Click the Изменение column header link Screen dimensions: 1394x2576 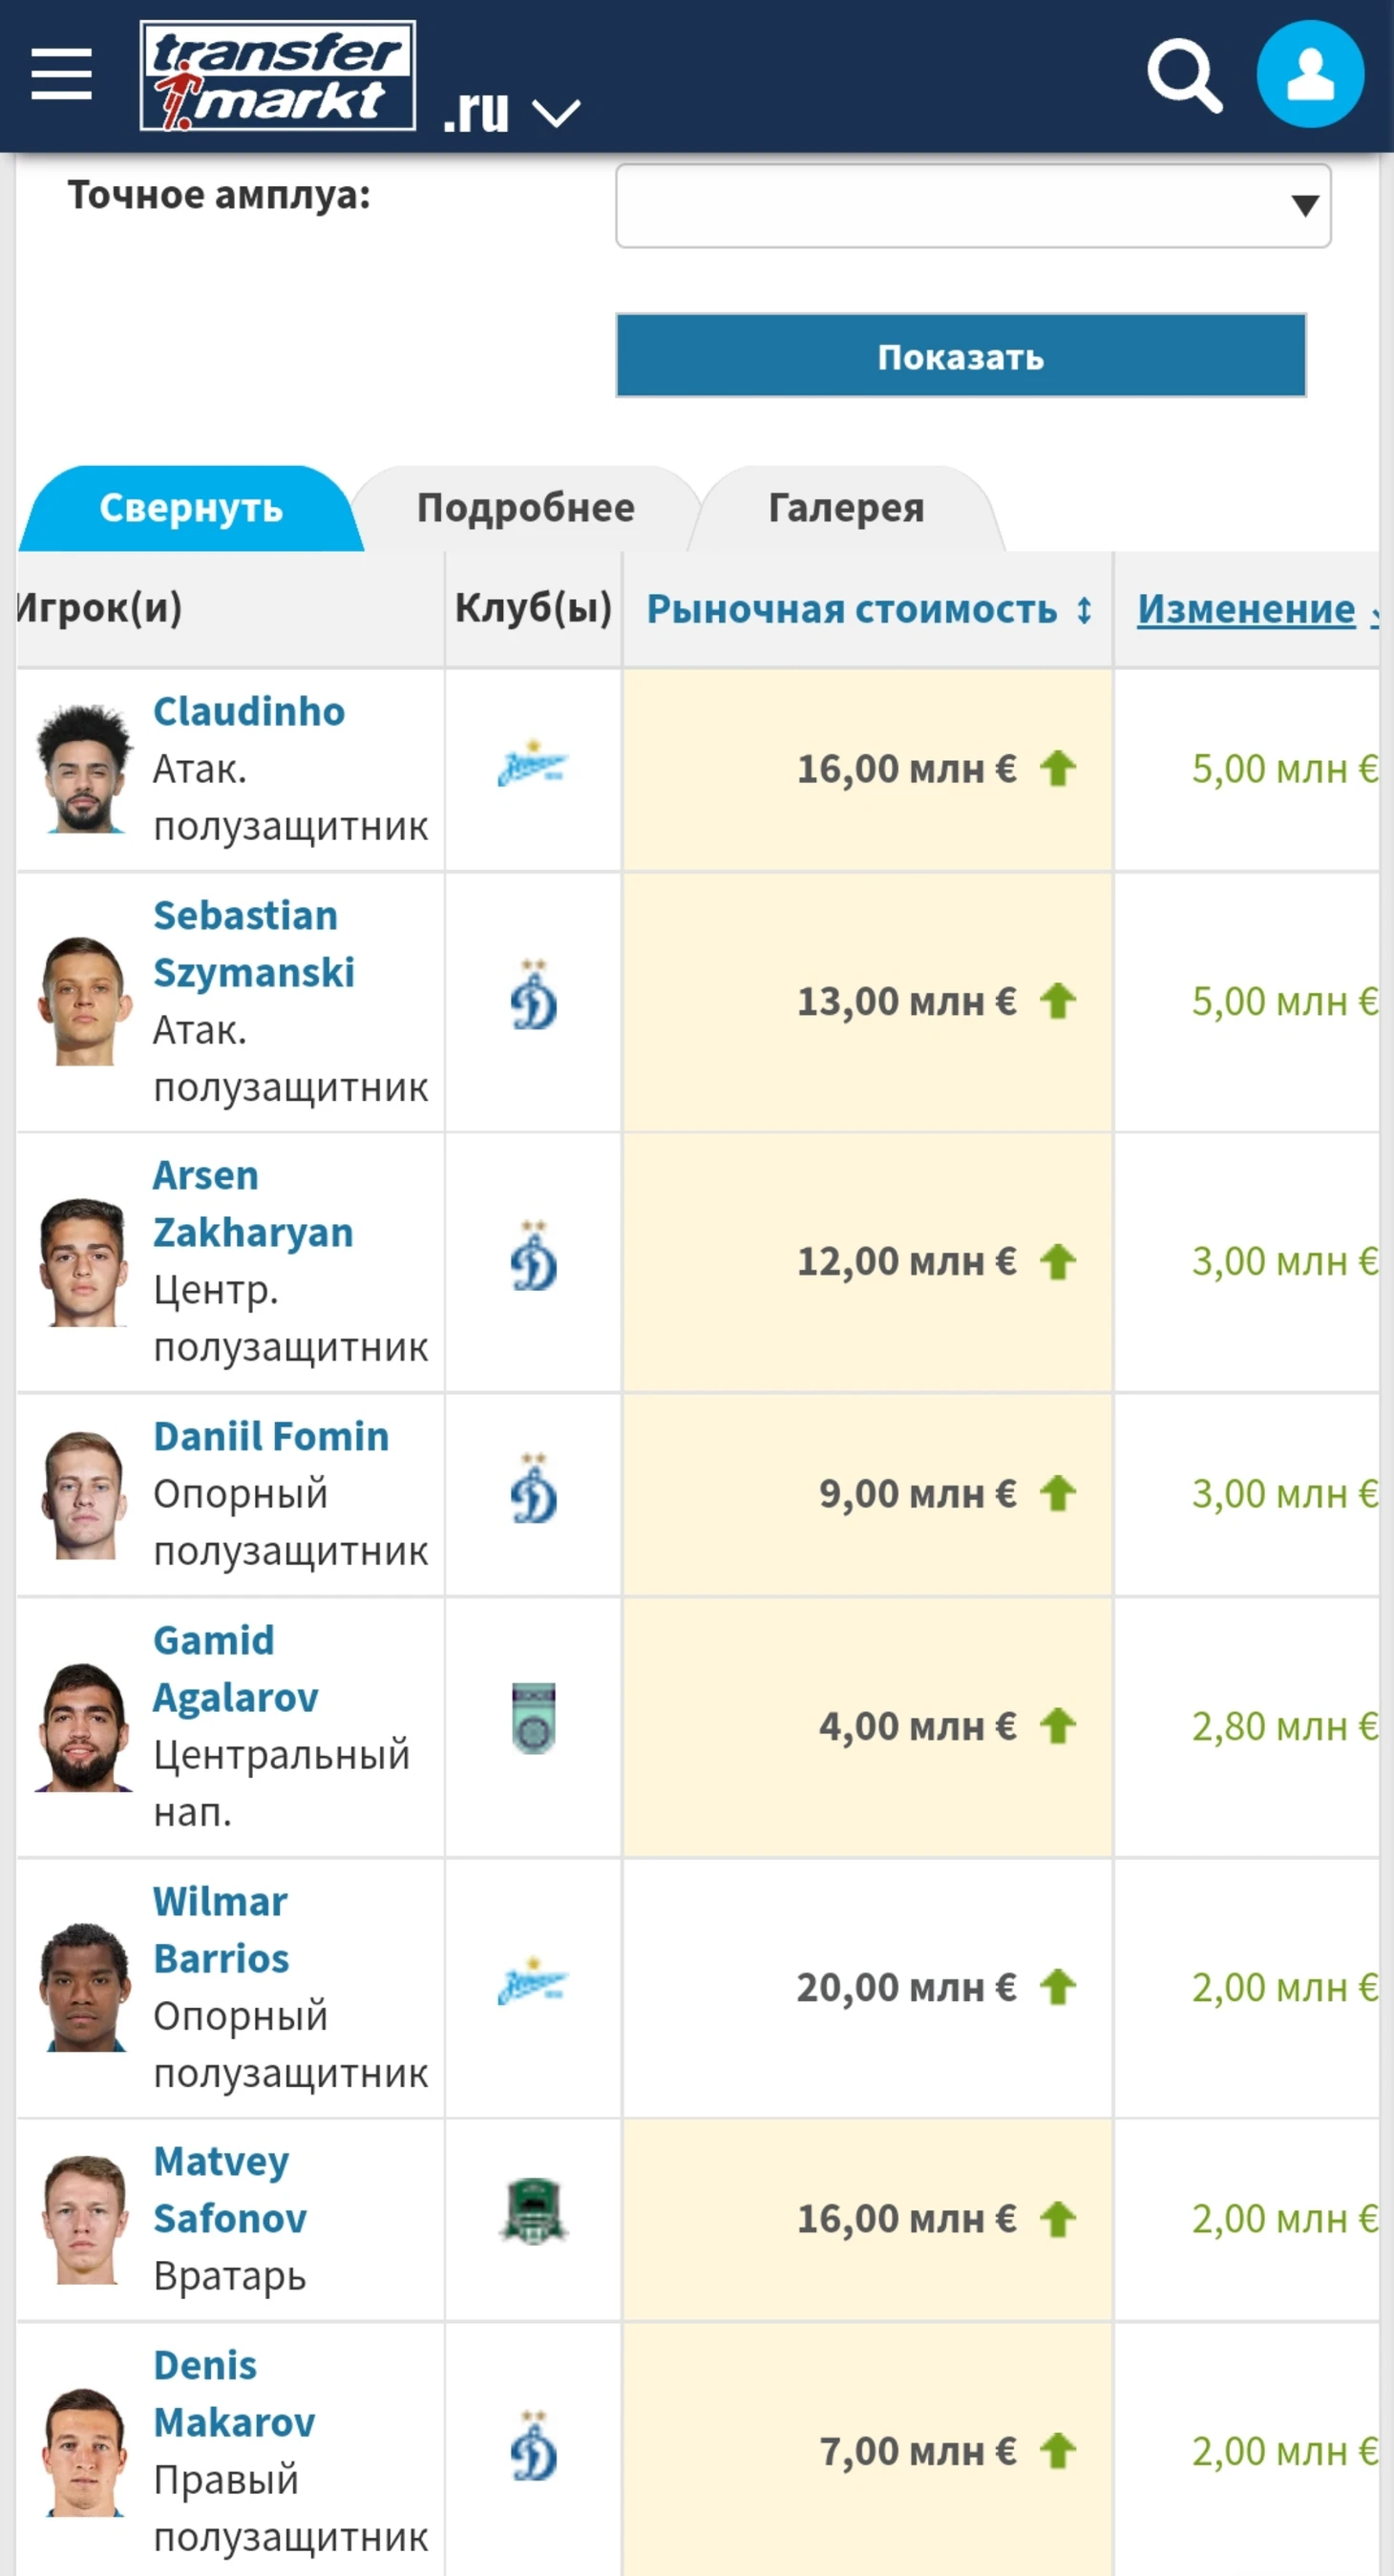click(1246, 609)
